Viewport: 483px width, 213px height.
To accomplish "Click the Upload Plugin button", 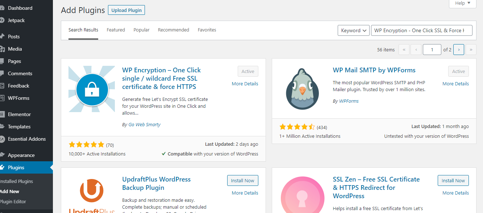I will click(126, 10).
